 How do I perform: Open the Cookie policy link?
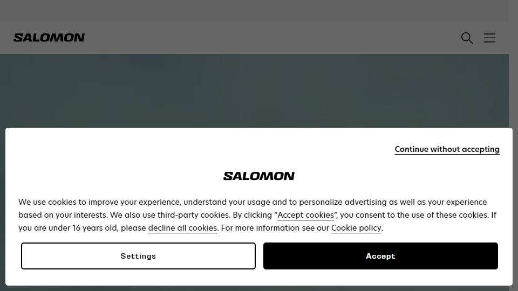[x=356, y=228]
